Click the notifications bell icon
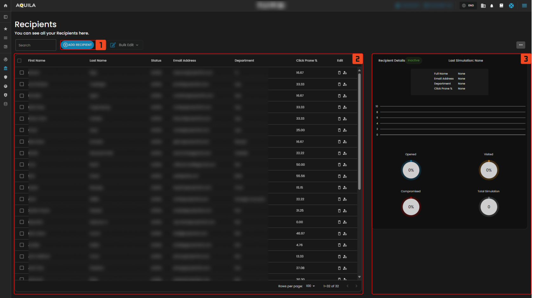This screenshot has width=533, height=298. [x=492, y=6]
